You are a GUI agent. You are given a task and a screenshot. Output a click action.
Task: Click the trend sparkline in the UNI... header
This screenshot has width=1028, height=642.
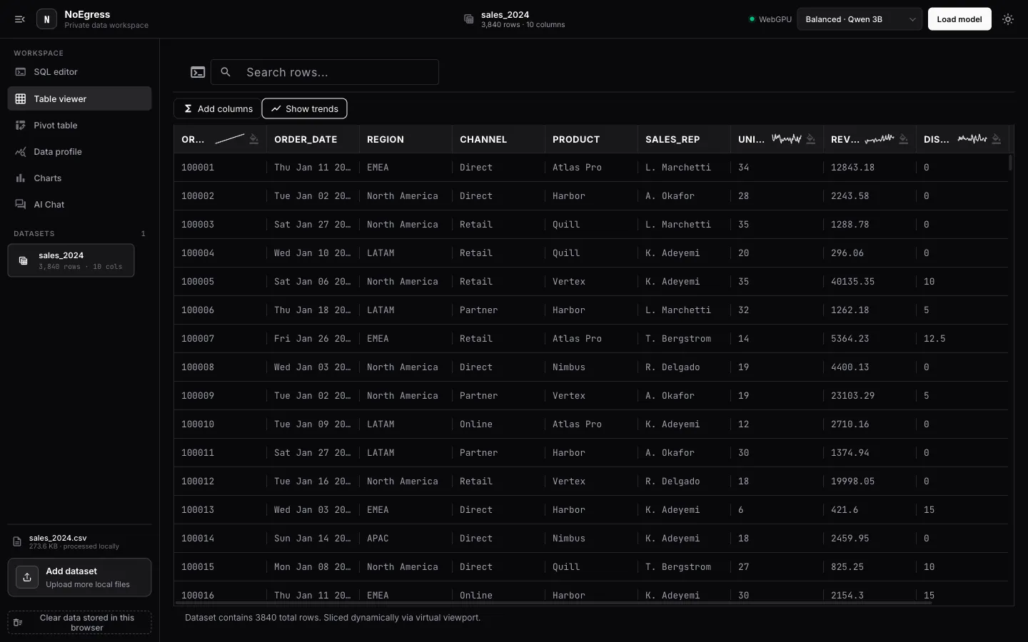tap(787, 139)
